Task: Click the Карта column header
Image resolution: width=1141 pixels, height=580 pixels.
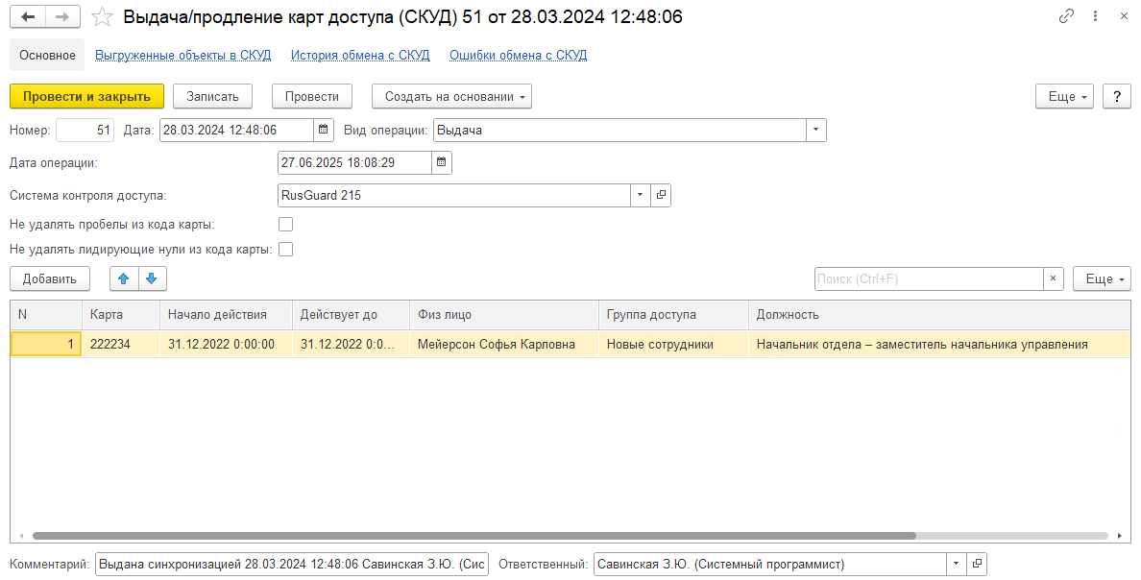Action: click(x=121, y=314)
